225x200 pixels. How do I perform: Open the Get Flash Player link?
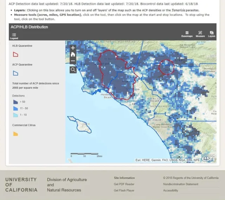[x=124, y=191]
